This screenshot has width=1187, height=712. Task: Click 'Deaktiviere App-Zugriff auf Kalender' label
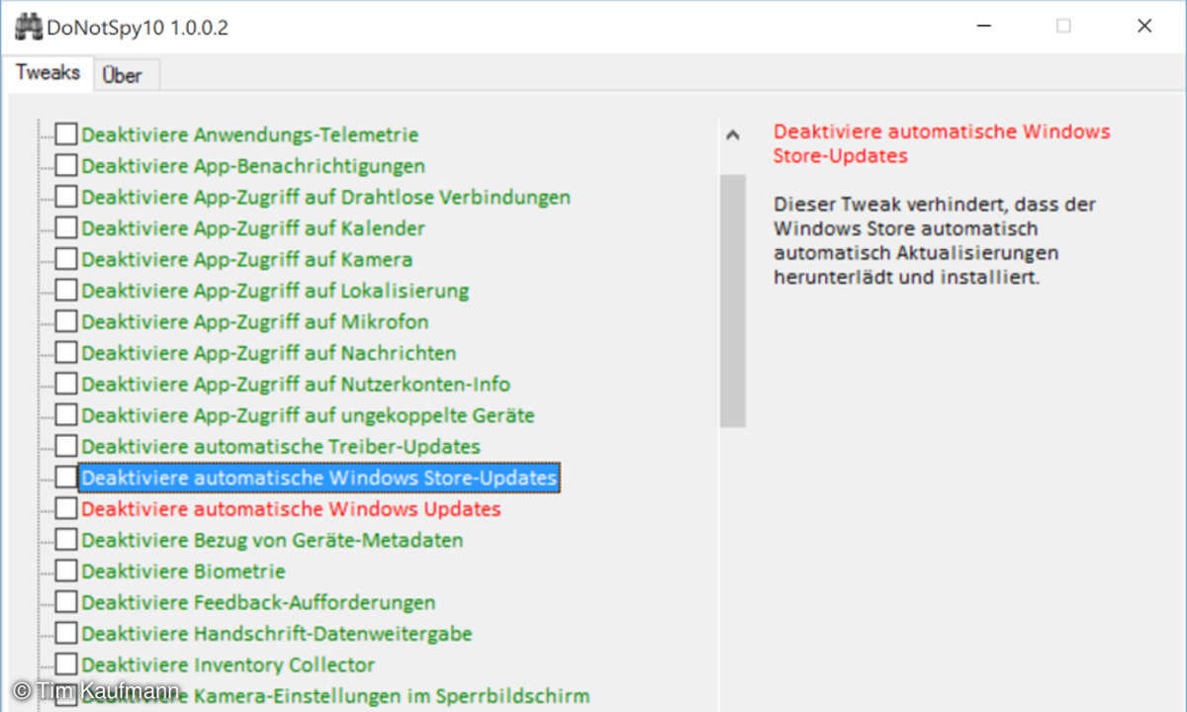click(253, 228)
